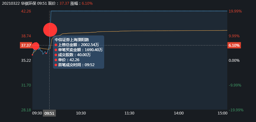Click the red 6.10% change tag

point(234,45)
